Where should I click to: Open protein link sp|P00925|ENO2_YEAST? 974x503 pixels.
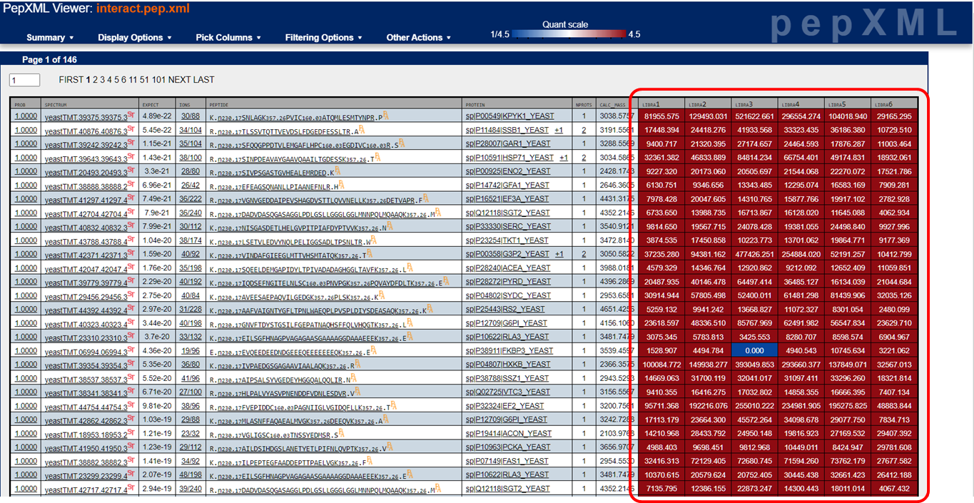click(x=507, y=171)
